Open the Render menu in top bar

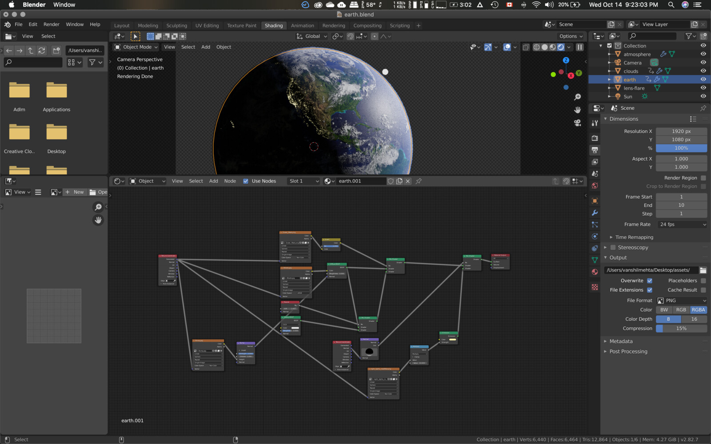click(x=52, y=24)
